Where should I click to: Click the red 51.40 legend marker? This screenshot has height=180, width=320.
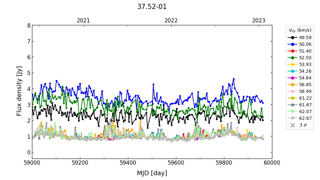pos(292,51)
